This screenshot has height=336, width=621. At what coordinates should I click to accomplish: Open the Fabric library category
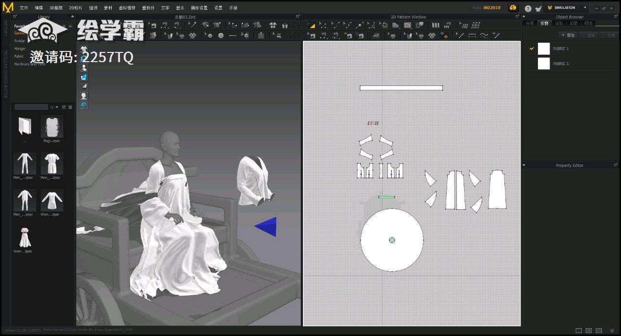19,56
